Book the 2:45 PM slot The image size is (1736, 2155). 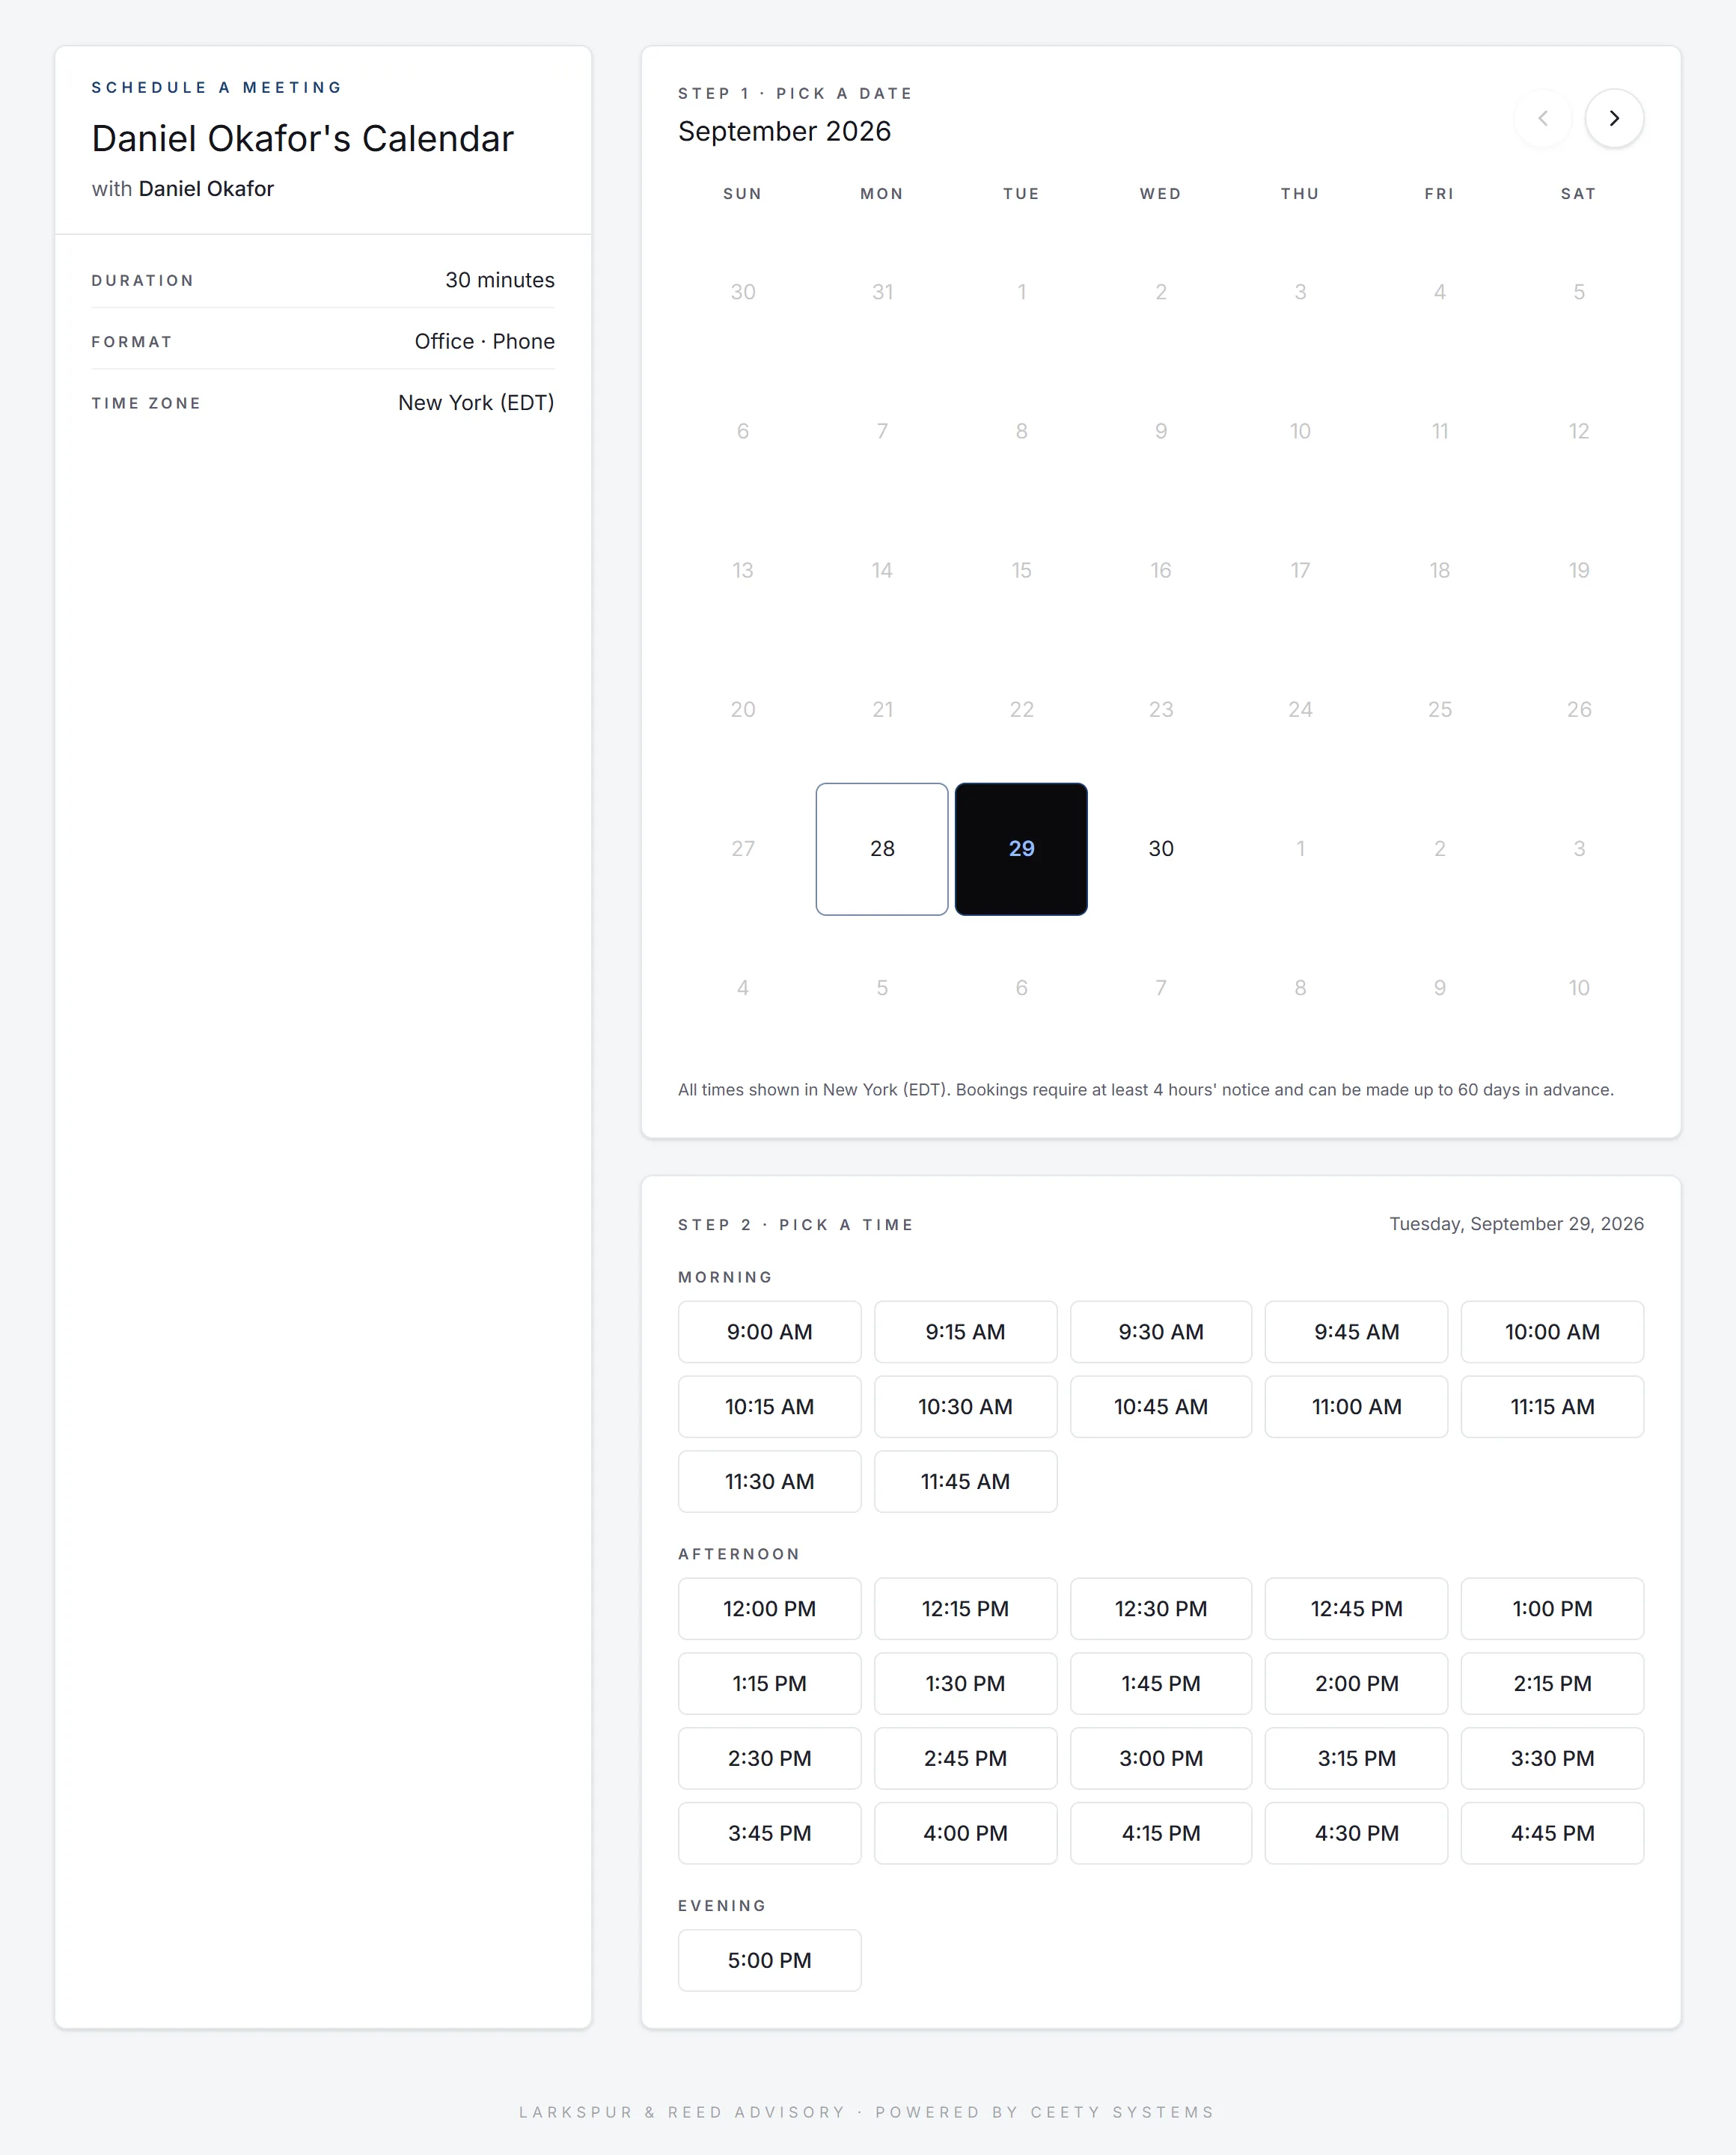pos(965,1759)
